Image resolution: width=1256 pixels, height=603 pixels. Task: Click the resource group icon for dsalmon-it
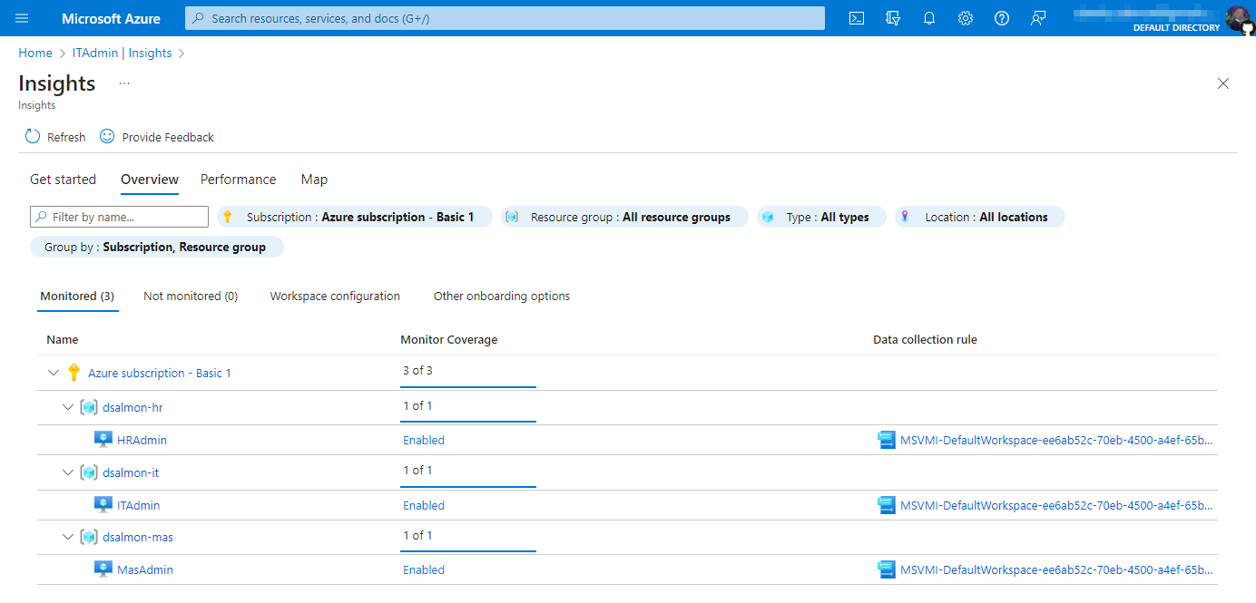pos(89,472)
